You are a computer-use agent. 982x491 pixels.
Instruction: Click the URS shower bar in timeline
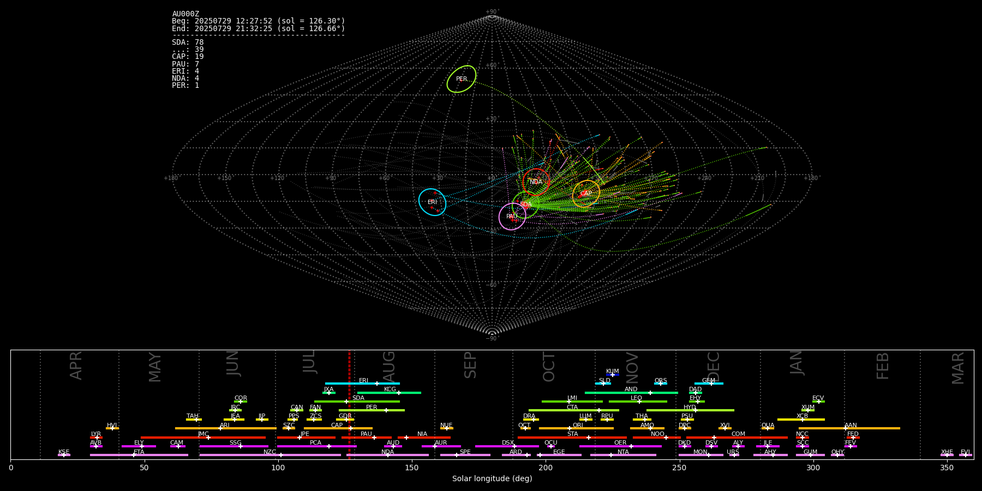tap(734, 455)
